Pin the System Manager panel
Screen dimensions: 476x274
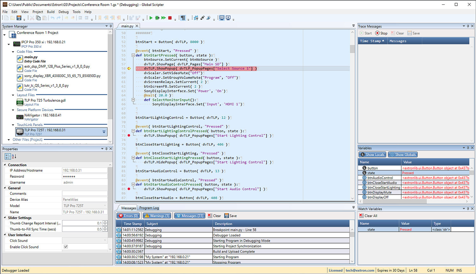pyautogui.click(x=111, y=26)
